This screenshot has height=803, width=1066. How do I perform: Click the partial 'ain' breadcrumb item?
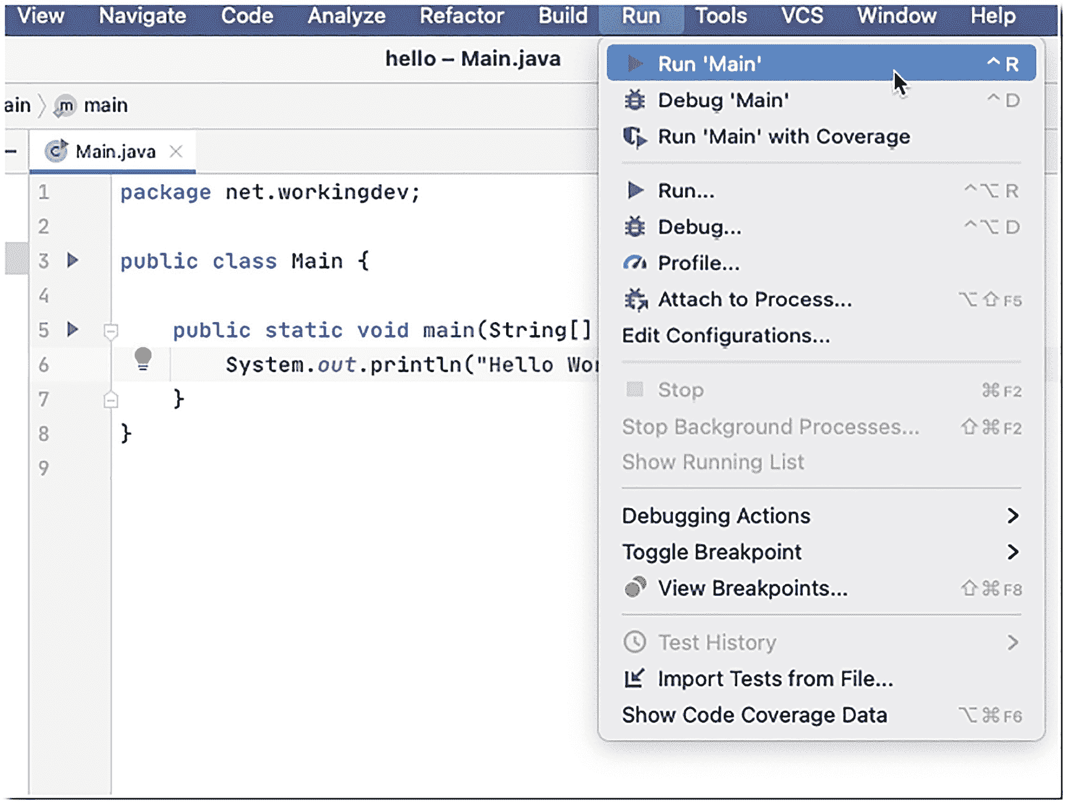pos(17,106)
